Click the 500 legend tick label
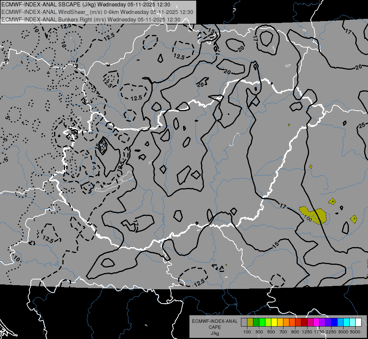The image size is (368, 339). click(x=271, y=332)
